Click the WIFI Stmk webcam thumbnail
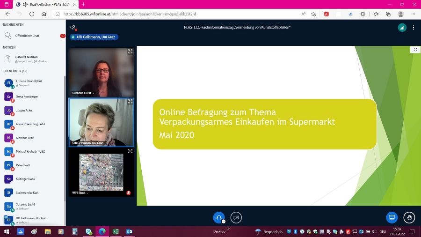This screenshot has width=421, height=237. [x=101, y=172]
